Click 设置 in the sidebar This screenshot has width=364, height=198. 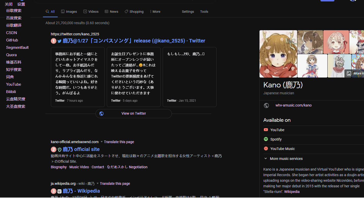21,4
